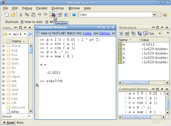Expand the Details panel
The image size is (171, 126).
[29, 116]
